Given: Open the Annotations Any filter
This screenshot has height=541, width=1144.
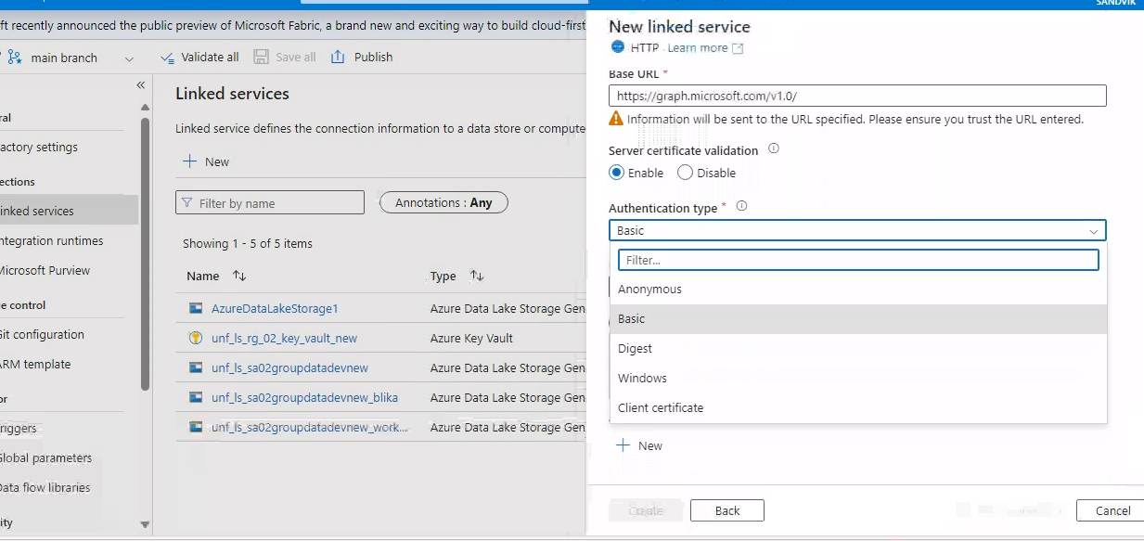Looking at the screenshot, I should click(x=443, y=202).
